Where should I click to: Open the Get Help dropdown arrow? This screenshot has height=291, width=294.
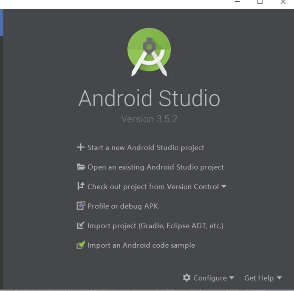click(x=280, y=278)
